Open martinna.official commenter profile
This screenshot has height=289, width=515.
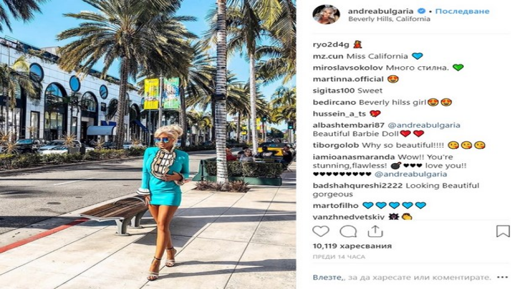(x=348, y=80)
